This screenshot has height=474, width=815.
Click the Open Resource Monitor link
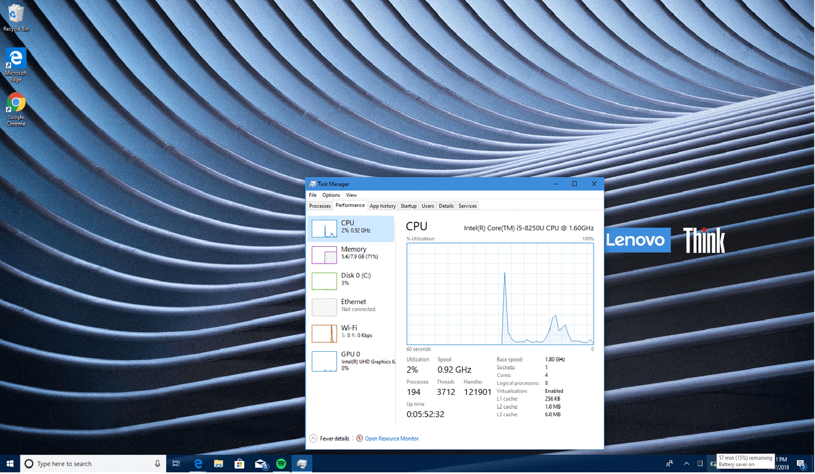coord(391,439)
